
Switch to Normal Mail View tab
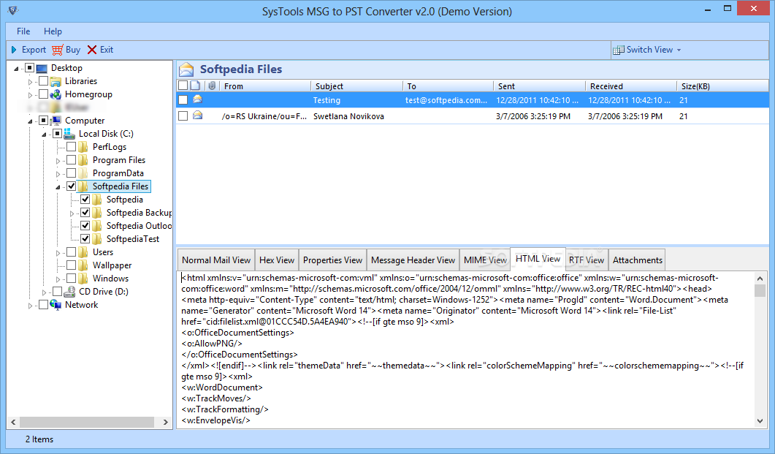(216, 260)
